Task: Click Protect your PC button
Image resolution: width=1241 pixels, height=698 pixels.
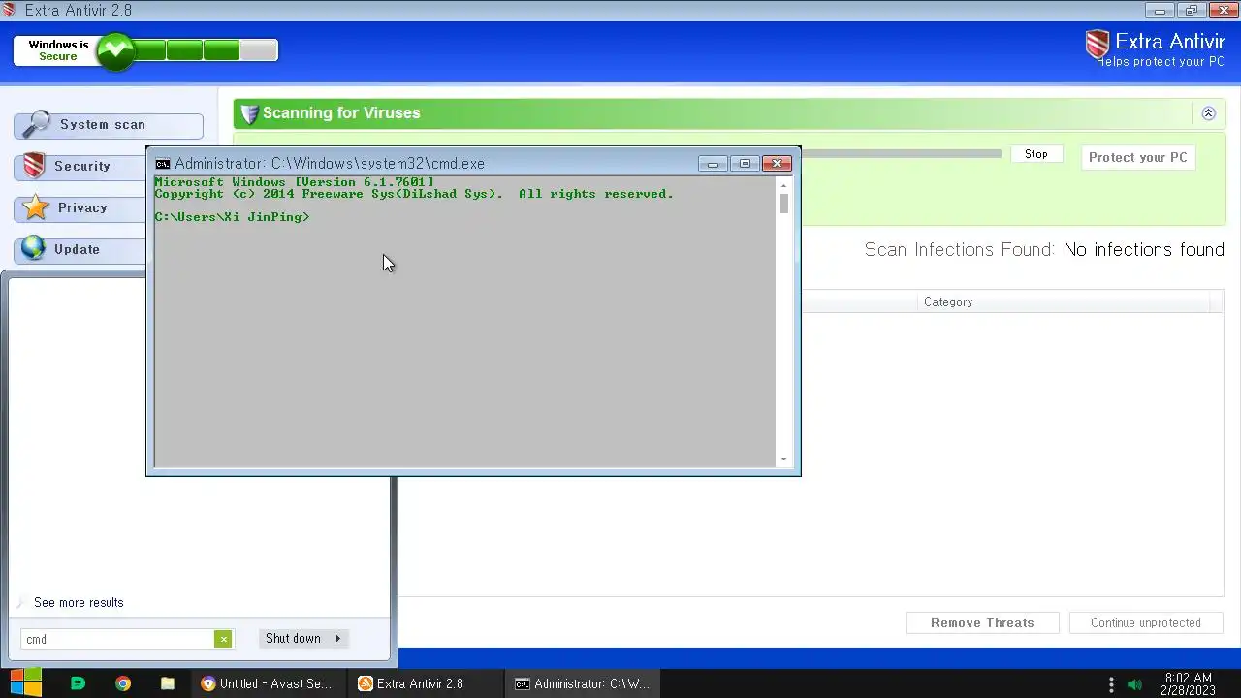Action: pyautogui.click(x=1137, y=157)
